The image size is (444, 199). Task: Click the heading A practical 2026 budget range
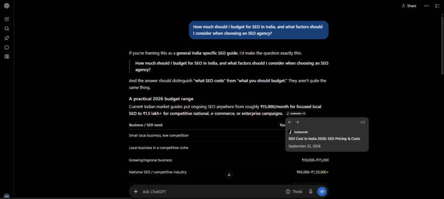161,99
